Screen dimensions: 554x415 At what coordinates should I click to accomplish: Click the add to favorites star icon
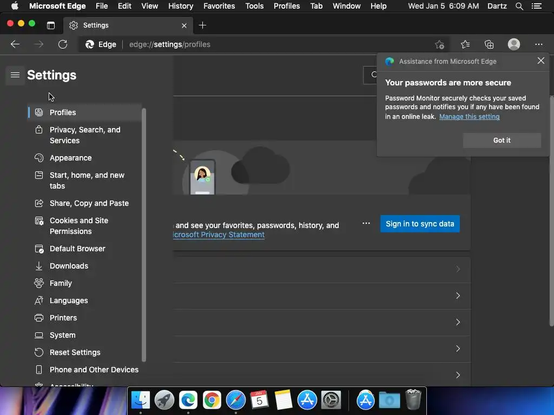(439, 44)
